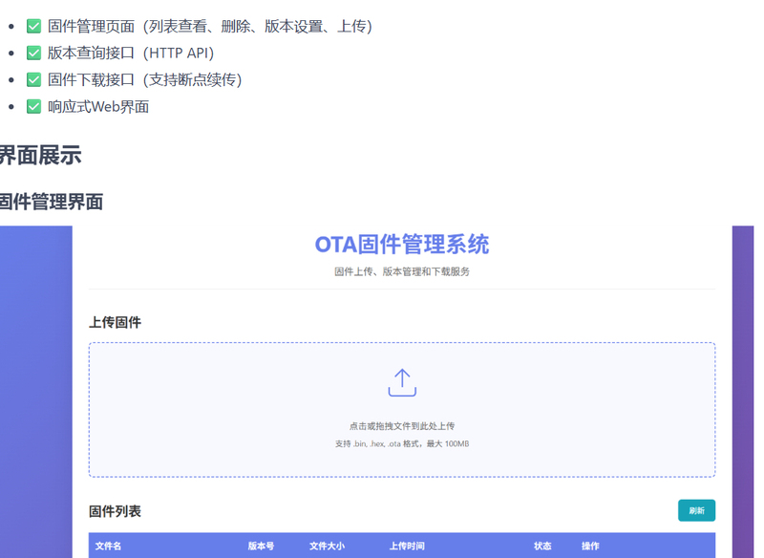Click the 上传固件 section heading
This screenshot has height=558, width=764.
pyautogui.click(x=116, y=323)
